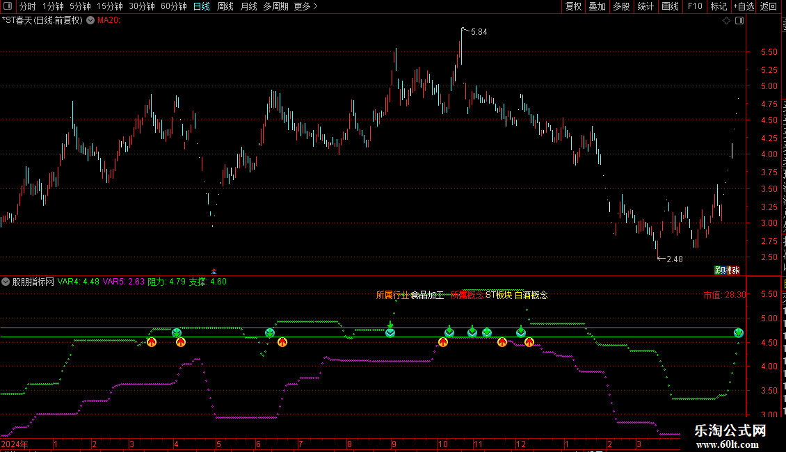Image resolution: width=786 pixels, height=452 pixels.
Task: Click the green 跌 button on main chart
Action: 719,270
